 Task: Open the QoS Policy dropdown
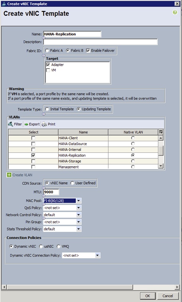coord(79,208)
